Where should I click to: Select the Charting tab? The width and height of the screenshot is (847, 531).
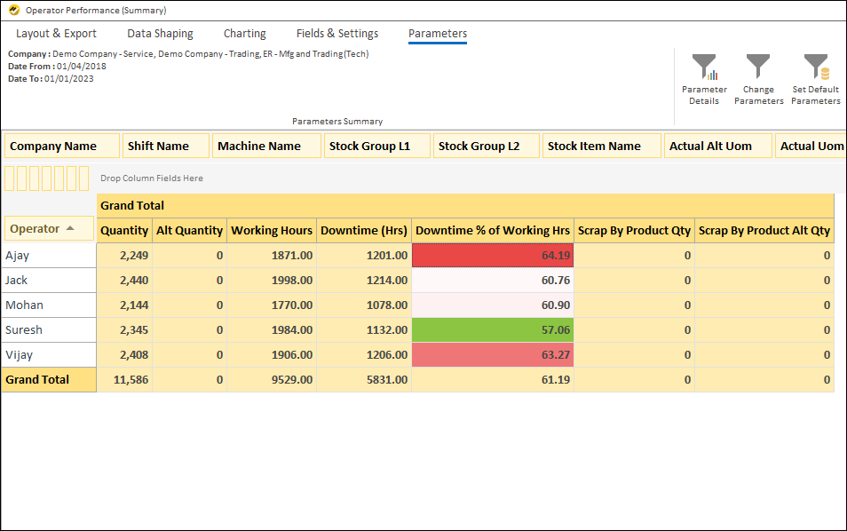click(x=244, y=34)
